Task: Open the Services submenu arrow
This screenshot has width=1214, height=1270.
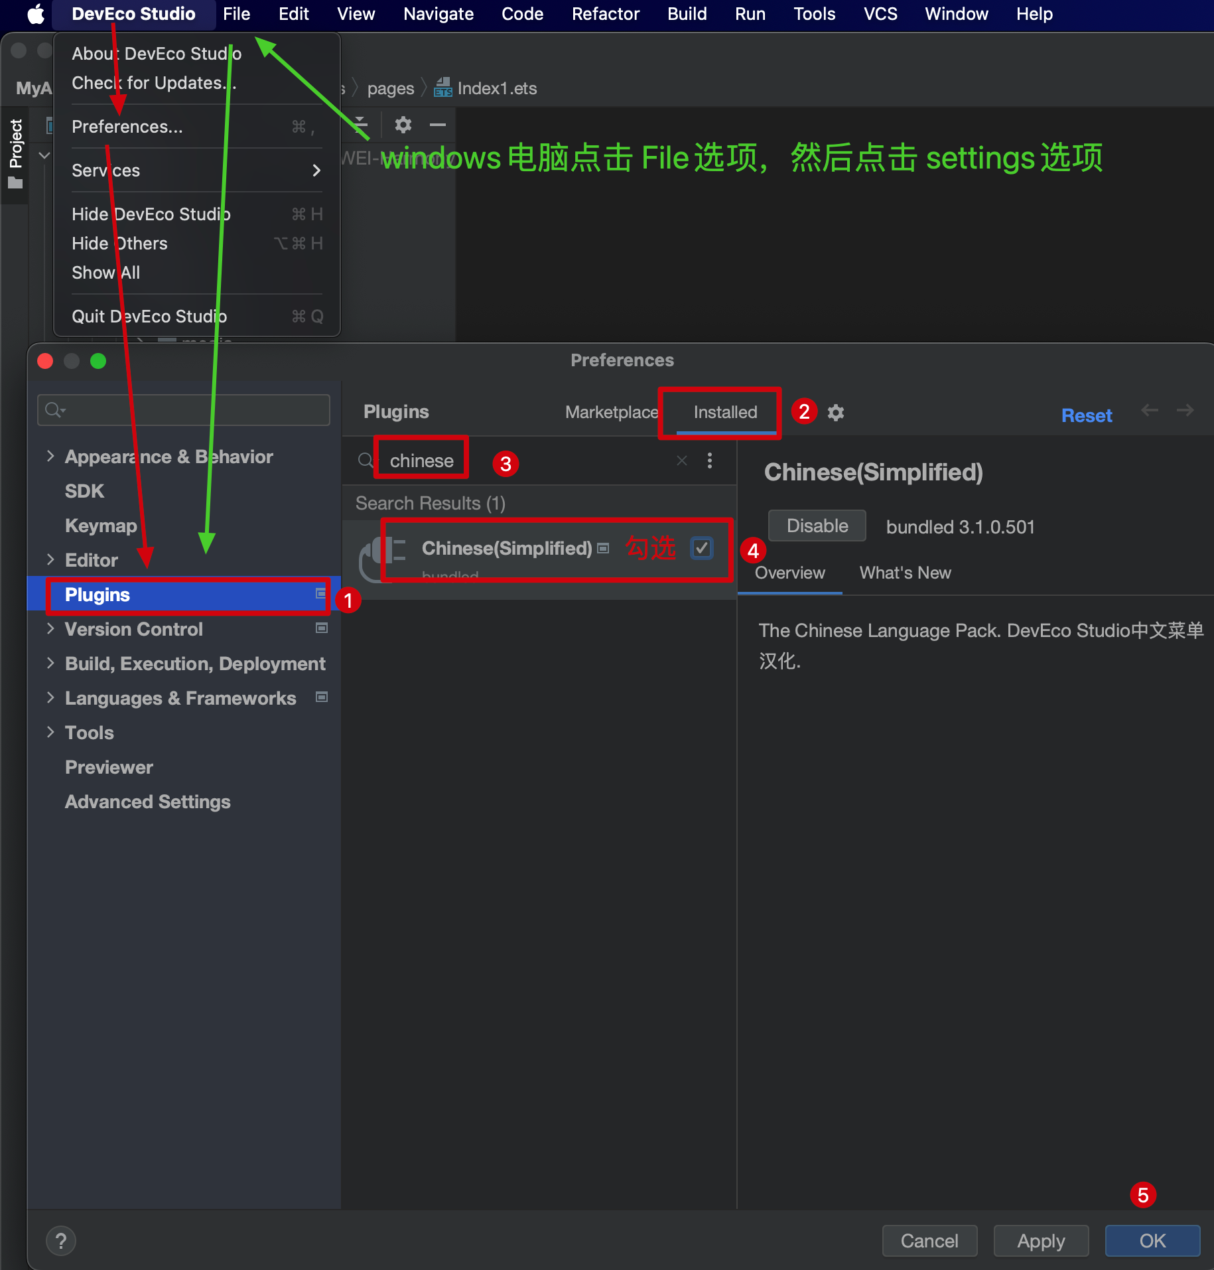Action: pyautogui.click(x=316, y=171)
